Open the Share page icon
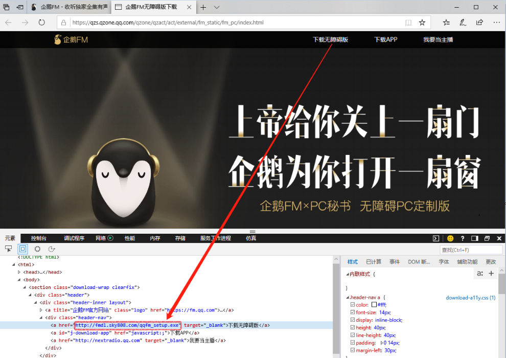Viewport: 506px width, 358px height. [x=479, y=23]
